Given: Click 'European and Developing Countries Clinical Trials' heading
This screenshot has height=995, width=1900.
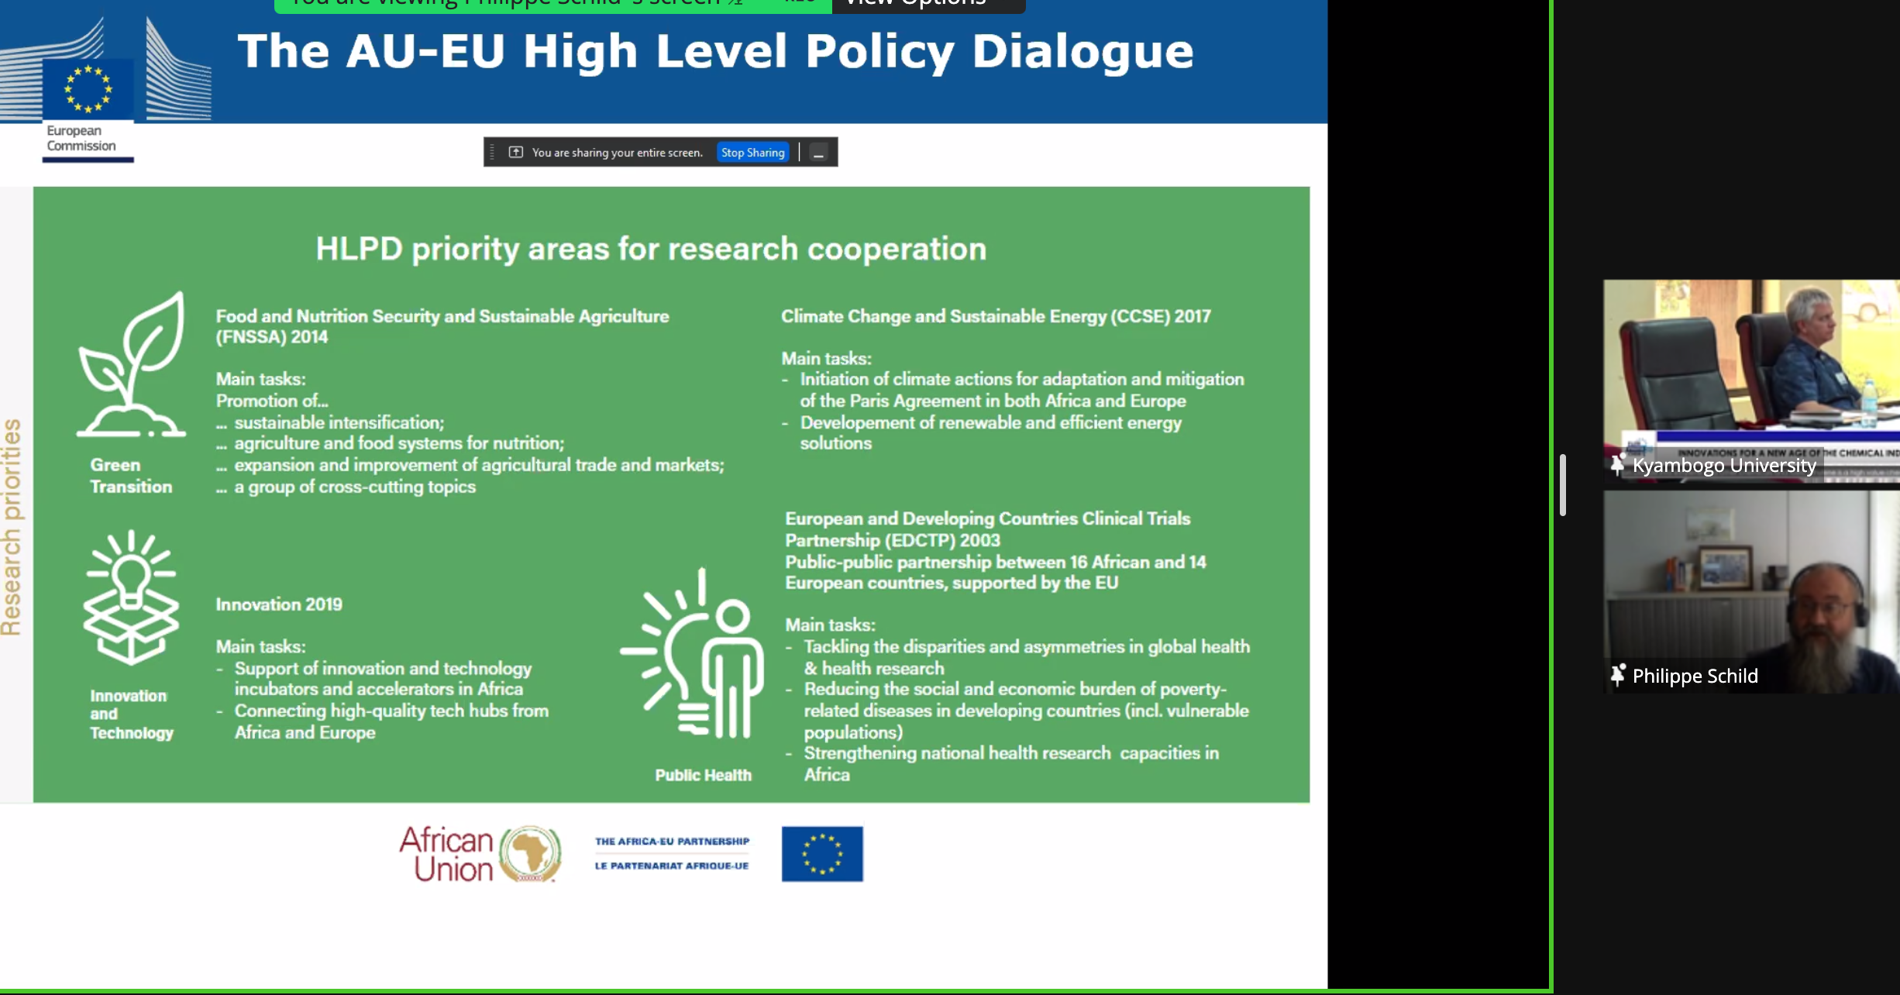Looking at the screenshot, I should pyautogui.click(x=988, y=529).
